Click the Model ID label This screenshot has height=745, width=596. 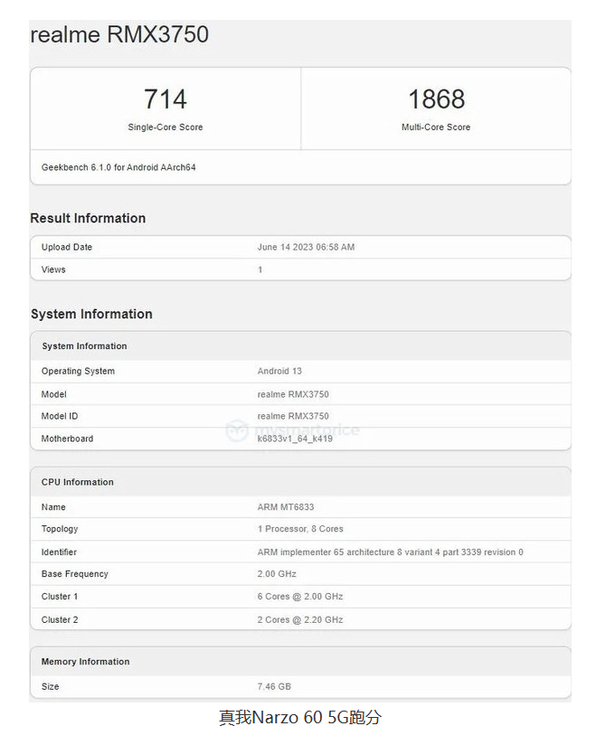[60, 416]
